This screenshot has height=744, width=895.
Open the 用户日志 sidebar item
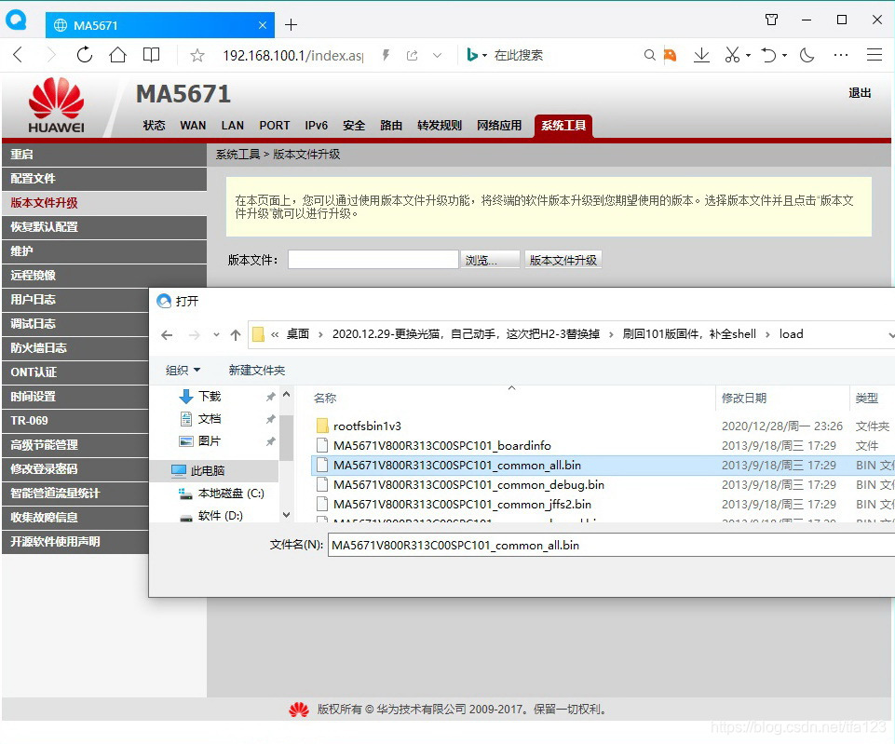coord(75,300)
